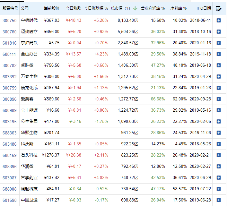The height and width of the screenshot is (206, 227).
Task: Click the green sort arrow beside 总市值
Action: [135, 8]
